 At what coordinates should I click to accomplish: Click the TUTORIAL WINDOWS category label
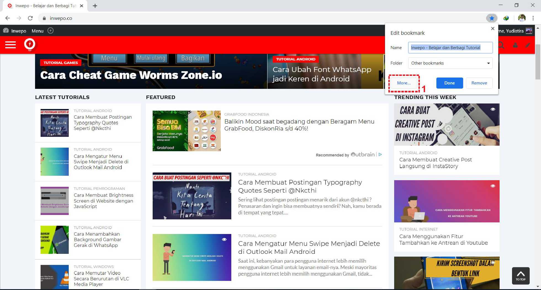tap(94, 267)
